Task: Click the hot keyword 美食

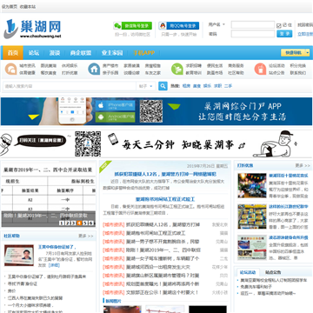Action: tap(196, 86)
